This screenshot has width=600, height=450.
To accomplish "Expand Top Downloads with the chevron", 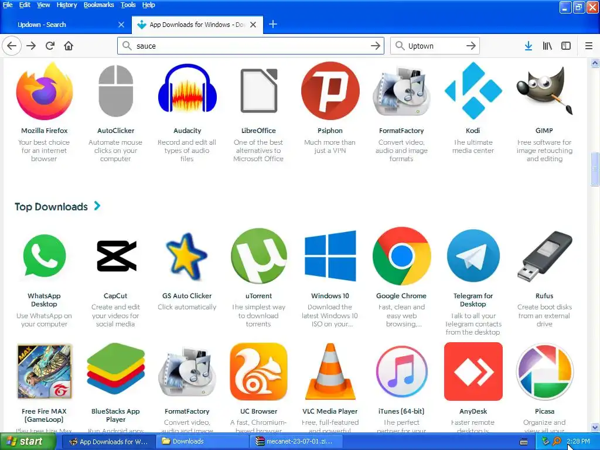I will click(97, 206).
